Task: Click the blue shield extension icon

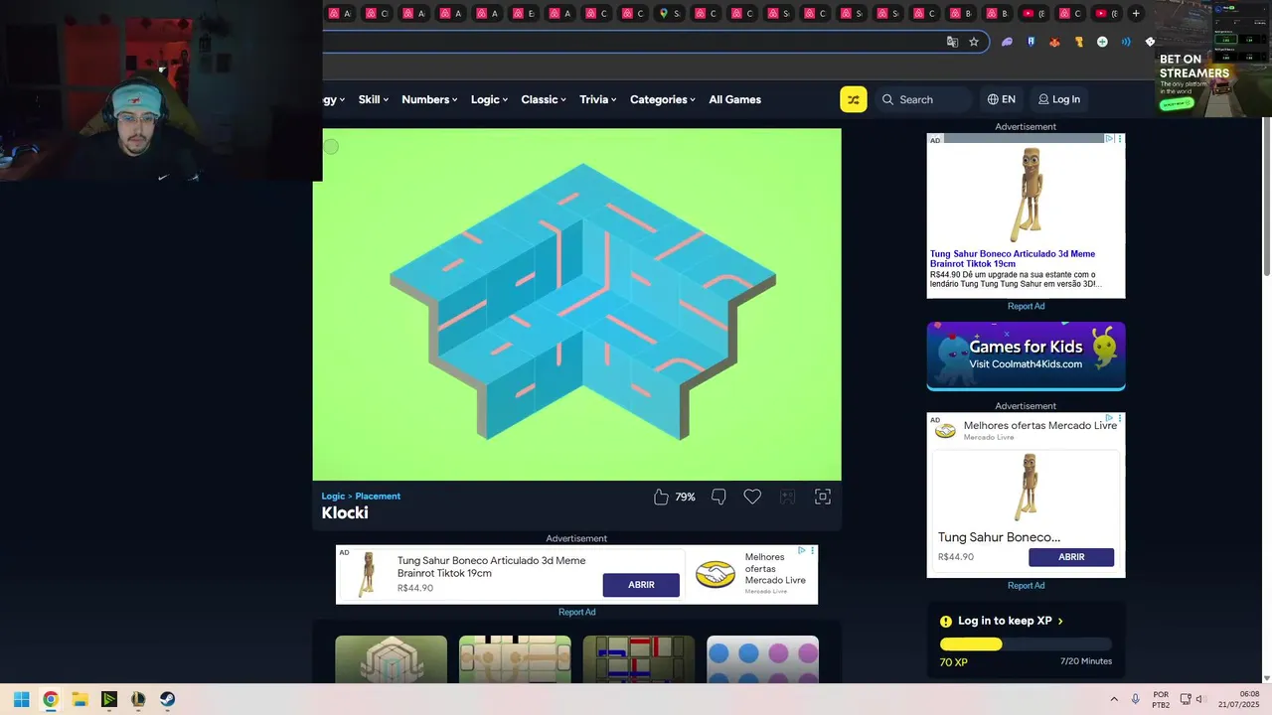Action: [1031, 42]
